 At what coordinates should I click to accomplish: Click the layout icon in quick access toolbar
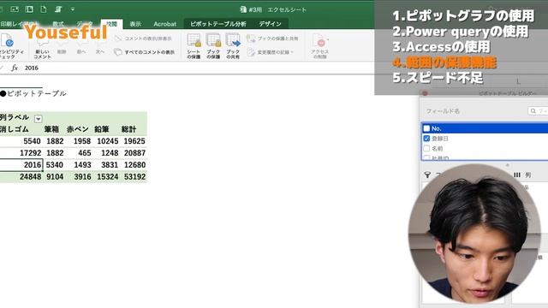[x=29, y=9]
